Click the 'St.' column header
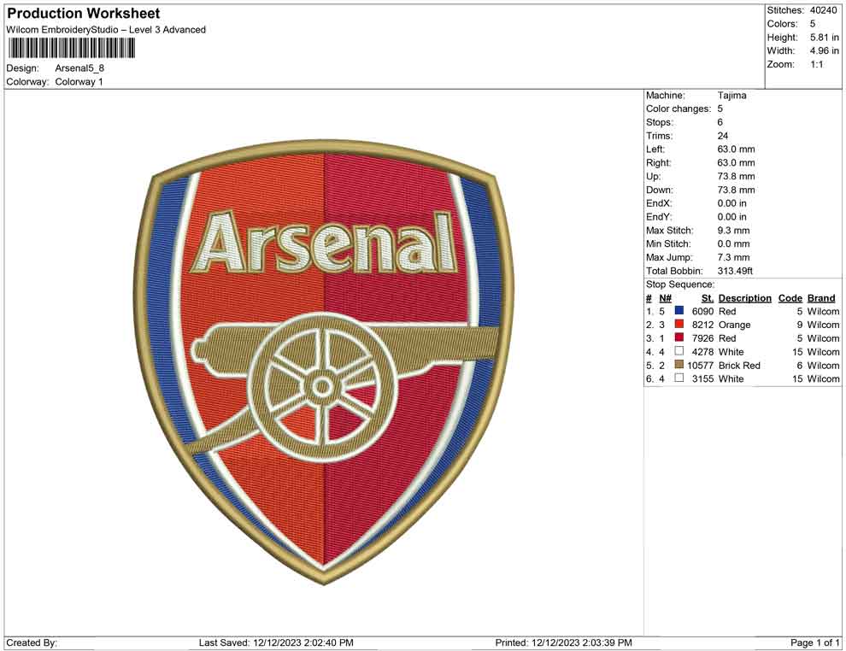Viewport: 846px width, 651px height. coord(708,298)
